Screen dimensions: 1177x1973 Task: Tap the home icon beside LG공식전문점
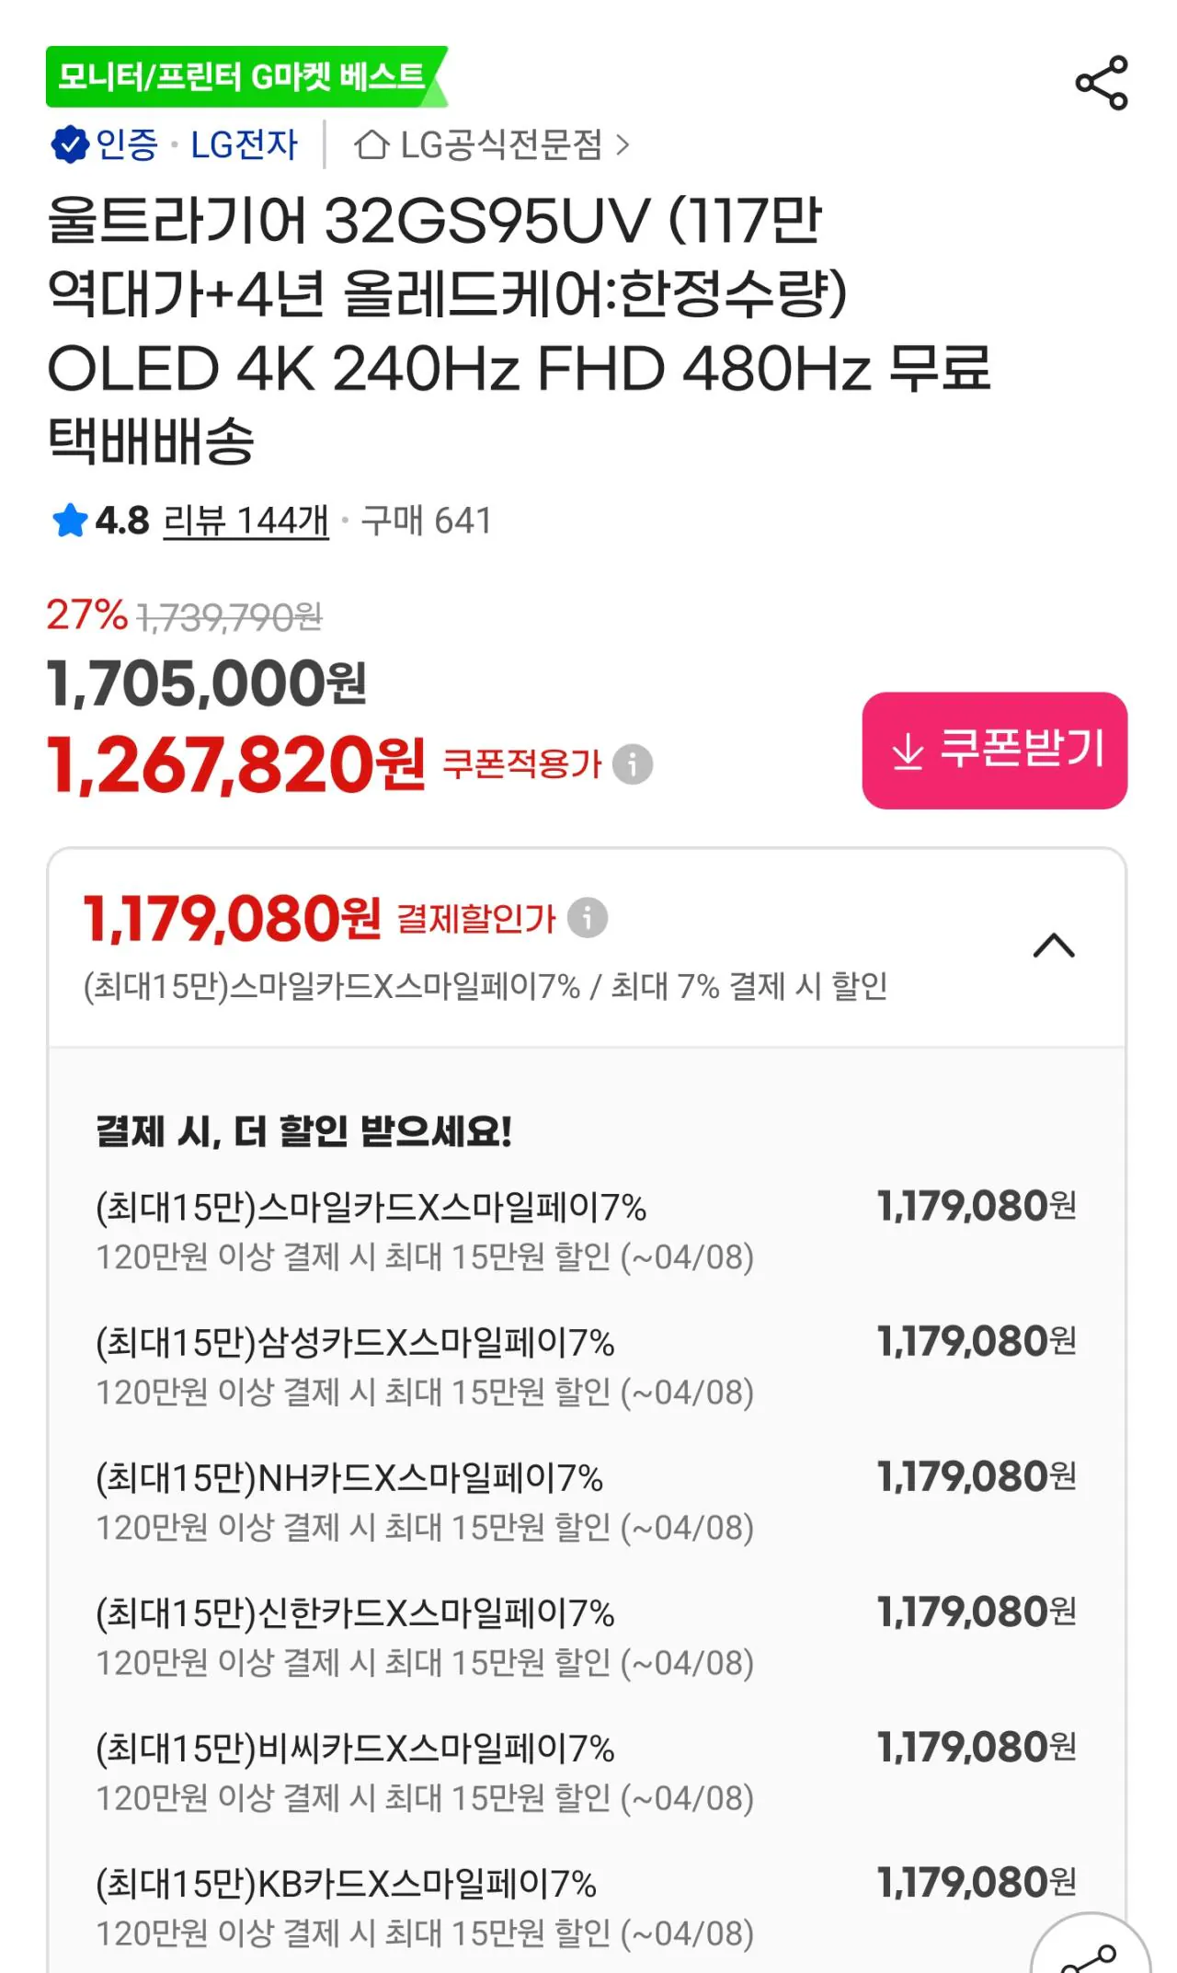371,144
